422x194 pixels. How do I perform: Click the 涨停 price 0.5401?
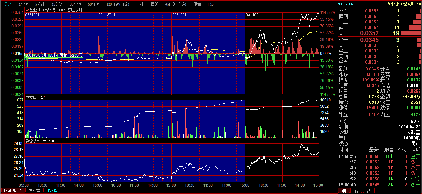coord(372,108)
